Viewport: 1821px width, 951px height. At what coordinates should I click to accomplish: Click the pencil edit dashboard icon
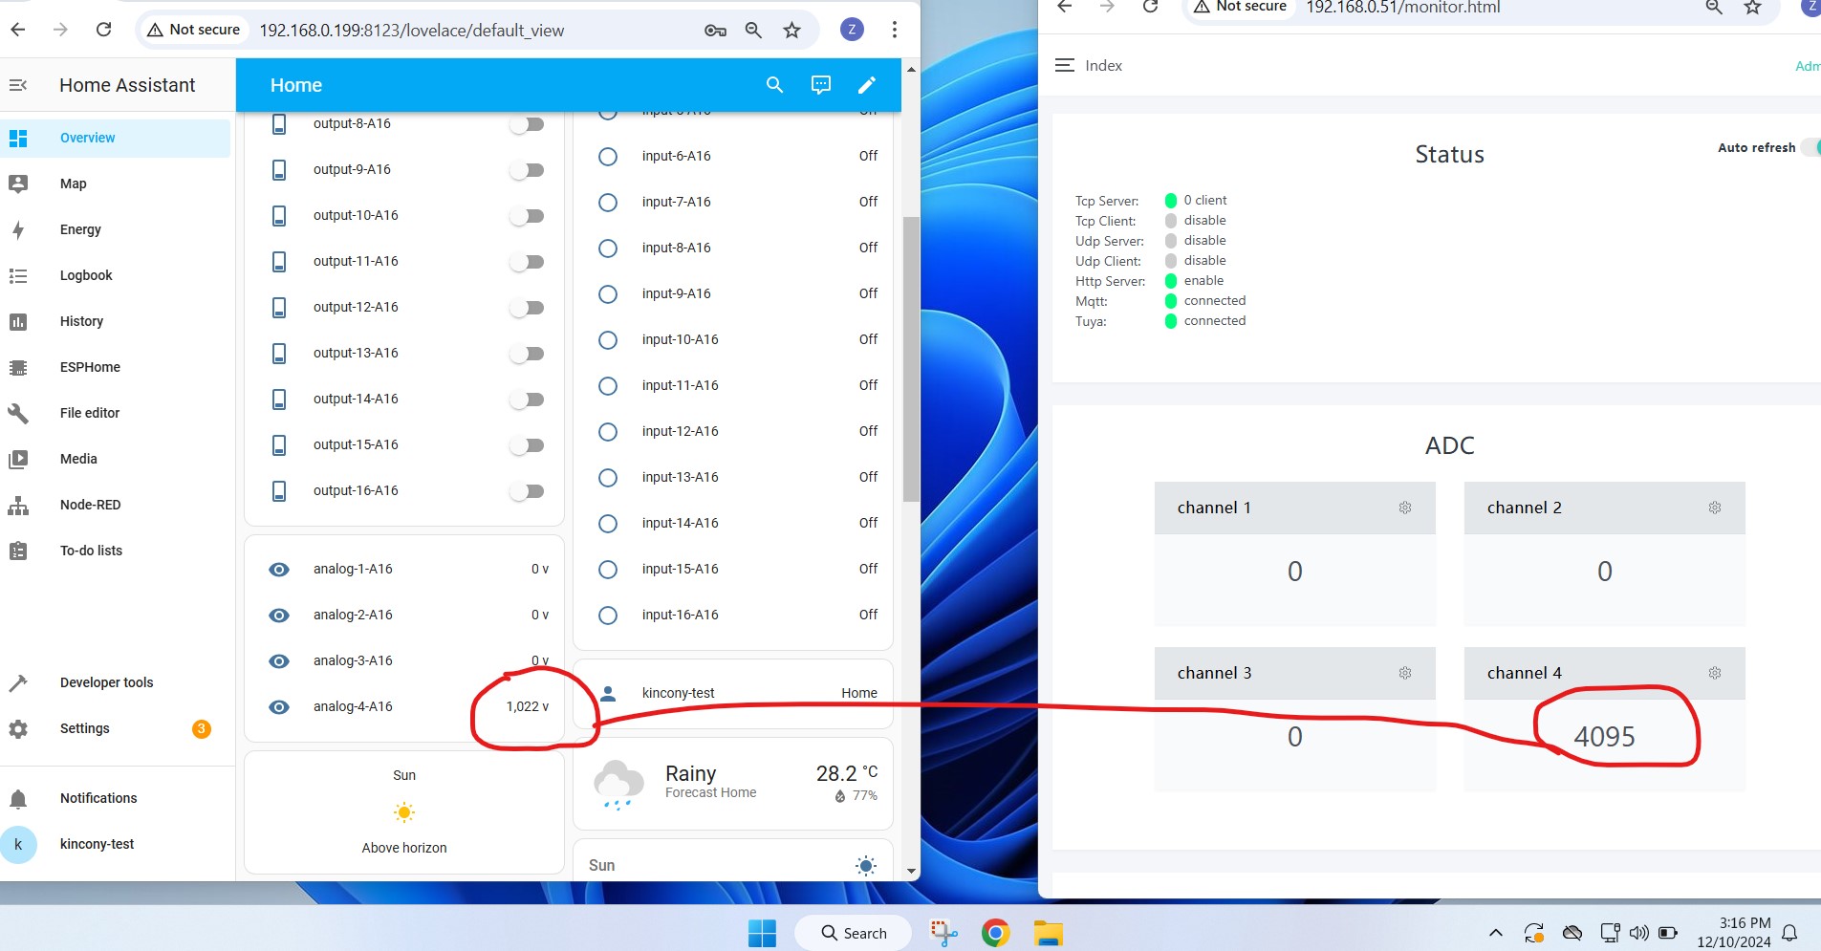[866, 85]
